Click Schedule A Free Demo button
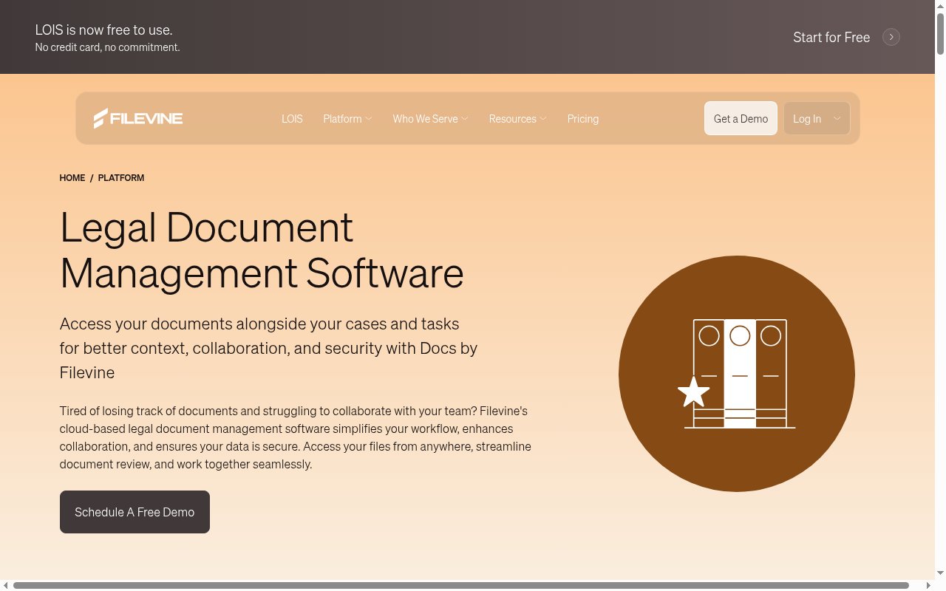The image size is (946, 591). click(x=135, y=512)
